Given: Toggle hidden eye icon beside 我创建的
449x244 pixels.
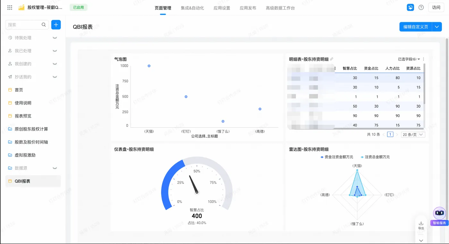Looking at the screenshot, I should pos(55,64).
